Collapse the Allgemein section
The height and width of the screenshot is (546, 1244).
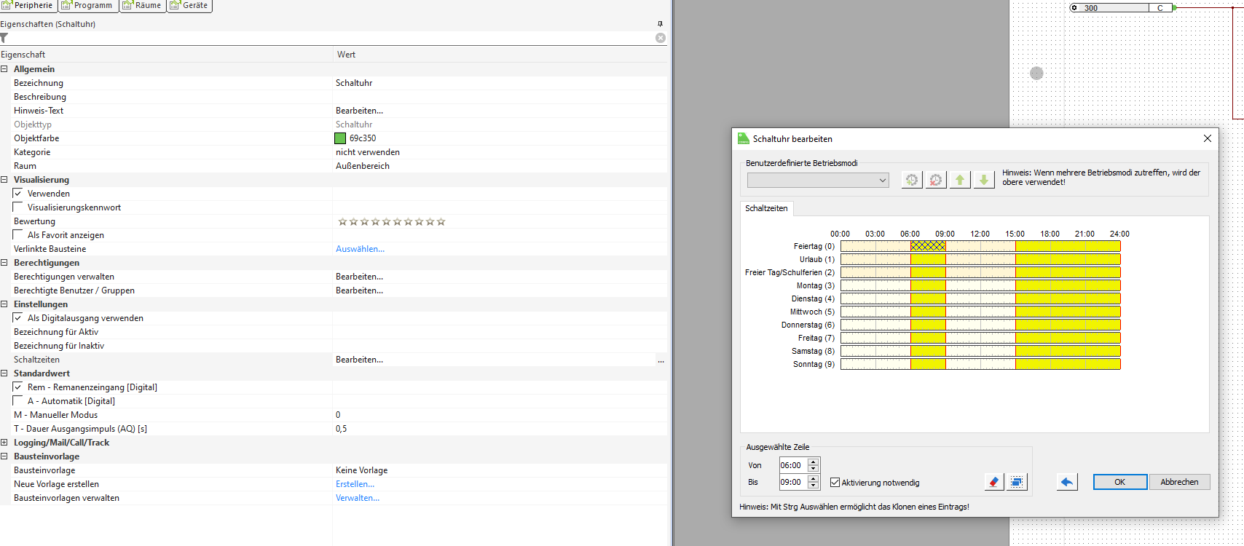[x=4, y=69]
